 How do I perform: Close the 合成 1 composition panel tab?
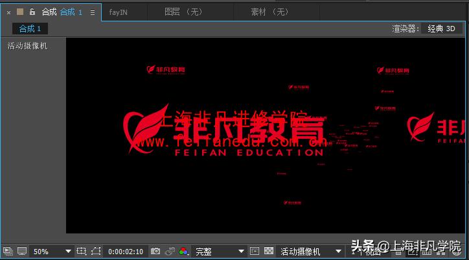pos(8,12)
